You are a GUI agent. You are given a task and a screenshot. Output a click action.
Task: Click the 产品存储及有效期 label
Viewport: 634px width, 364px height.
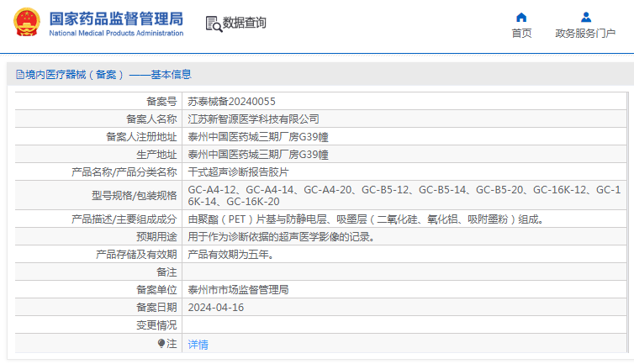point(136,255)
